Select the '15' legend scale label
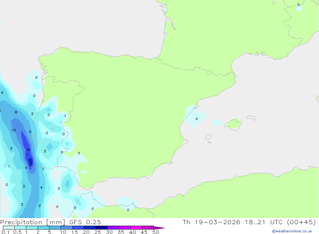This screenshot has width=319, height=234. tap(74, 232)
